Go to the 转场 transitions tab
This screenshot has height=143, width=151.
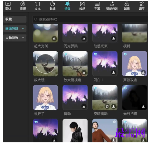pos(82,6)
